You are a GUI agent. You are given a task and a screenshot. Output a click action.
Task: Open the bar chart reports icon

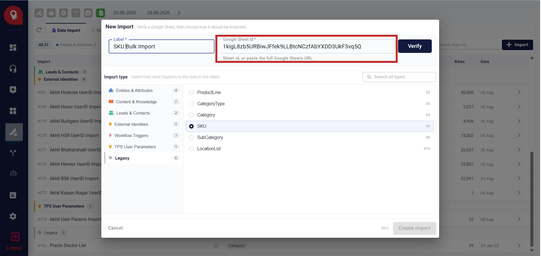click(x=13, y=195)
